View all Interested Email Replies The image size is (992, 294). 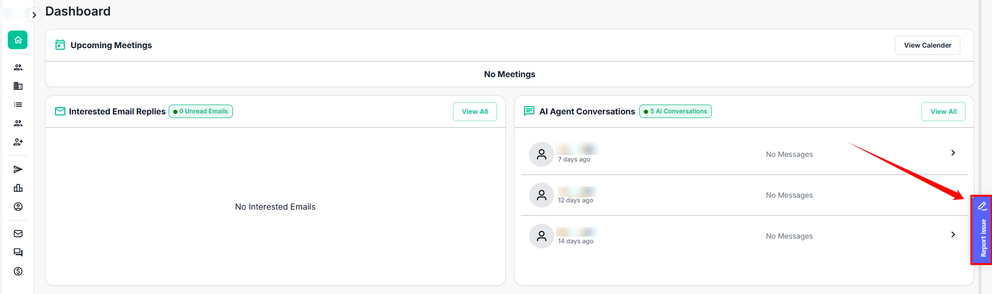474,112
